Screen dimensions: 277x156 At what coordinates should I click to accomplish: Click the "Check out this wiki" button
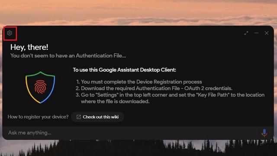(x=97, y=117)
